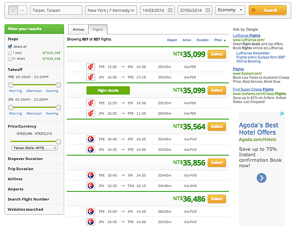Click TPE Afternoon takeoff link

[x=34, y=91]
